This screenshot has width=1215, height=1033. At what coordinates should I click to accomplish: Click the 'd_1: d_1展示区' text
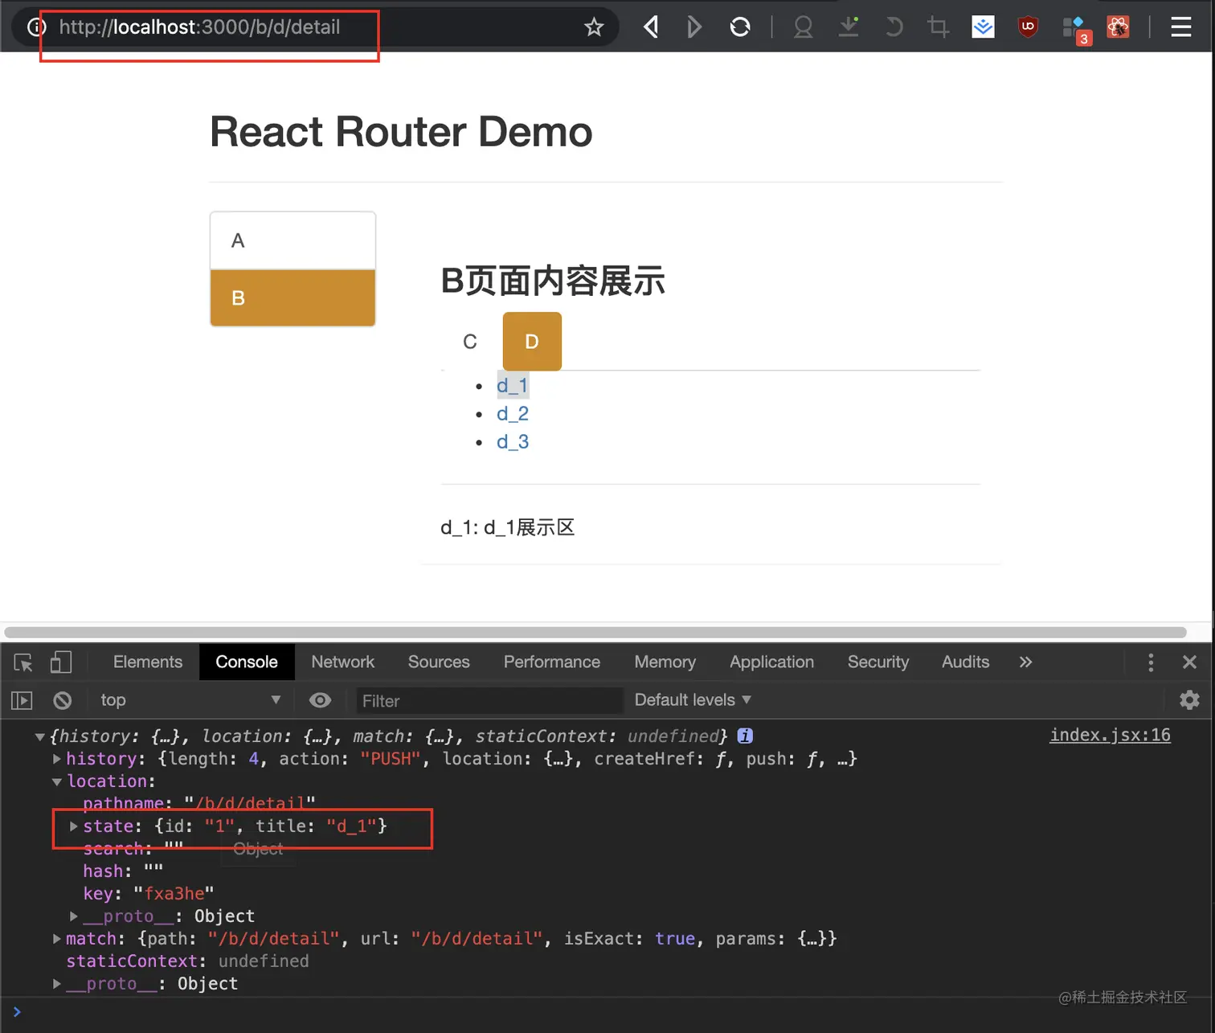pos(507,527)
